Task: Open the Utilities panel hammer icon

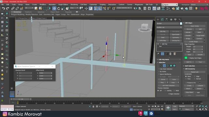Action: pyautogui.click(x=180, y=19)
